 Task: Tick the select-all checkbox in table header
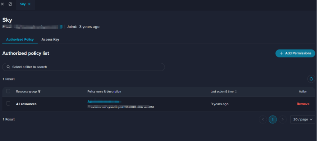(8, 91)
